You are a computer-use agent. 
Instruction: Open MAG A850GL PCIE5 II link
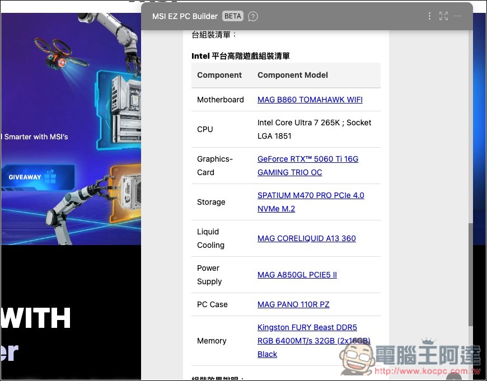point(297,275)
